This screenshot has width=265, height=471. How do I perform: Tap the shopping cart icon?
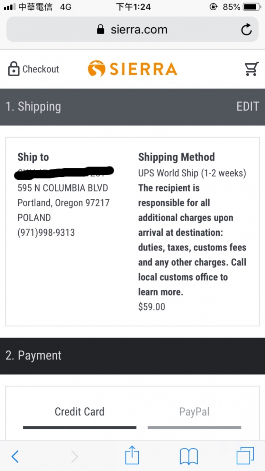coord(252,69)
